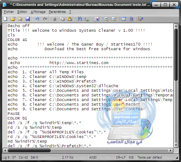Open the Fichier menu

tap(9, 12)
